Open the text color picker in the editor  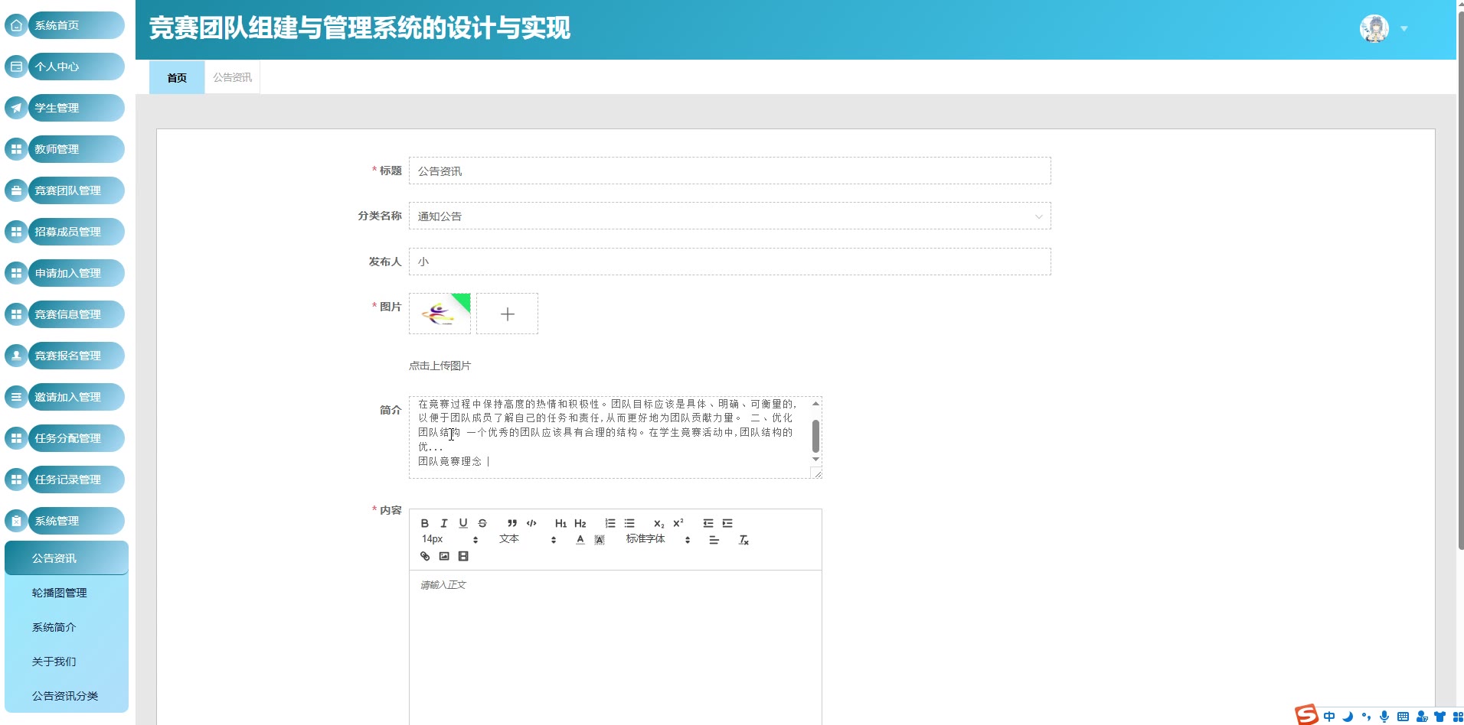pos(580,540)
